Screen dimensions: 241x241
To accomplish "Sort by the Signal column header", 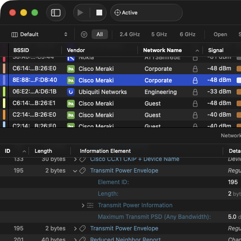I will (x=216, y=50).
